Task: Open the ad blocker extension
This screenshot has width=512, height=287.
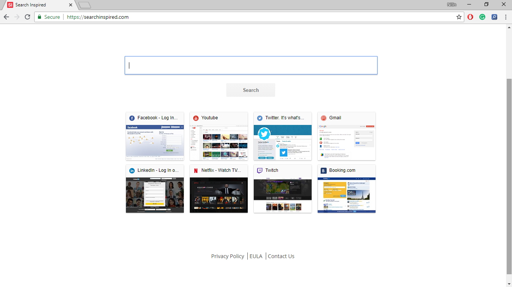Action: 470,17
